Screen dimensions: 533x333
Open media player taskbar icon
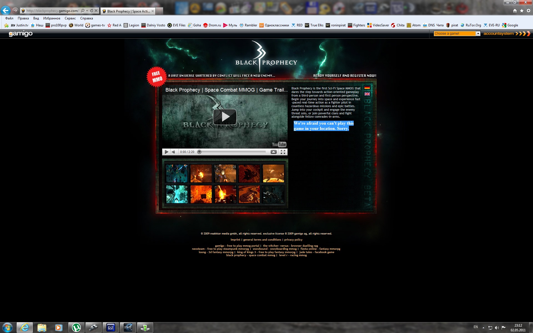(59, 328)
